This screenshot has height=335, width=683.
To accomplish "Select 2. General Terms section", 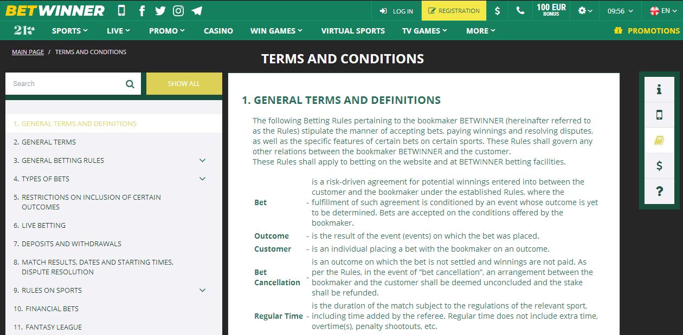I will [114, 142].
